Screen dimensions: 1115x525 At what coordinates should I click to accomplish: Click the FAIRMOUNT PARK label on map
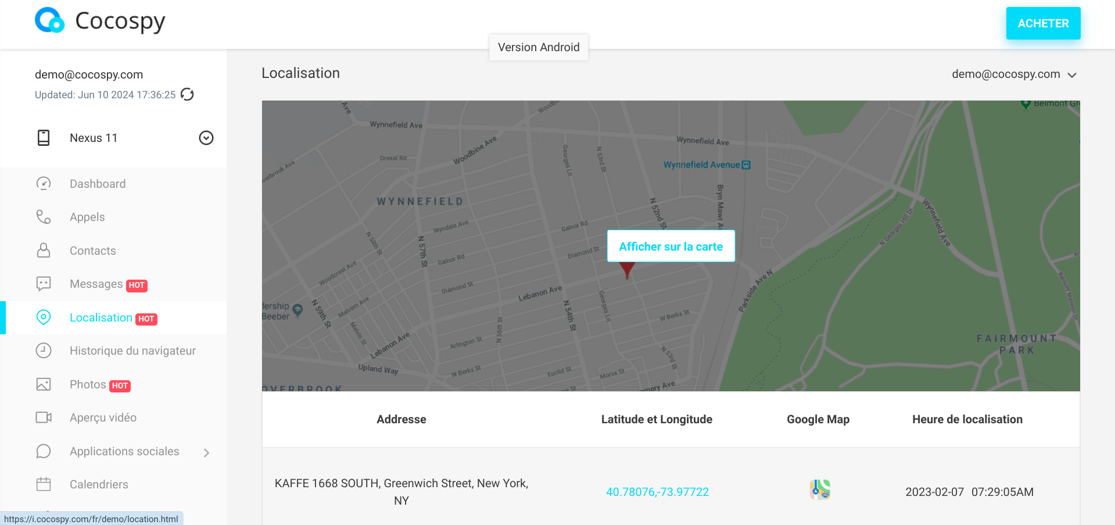[1016, 344]
